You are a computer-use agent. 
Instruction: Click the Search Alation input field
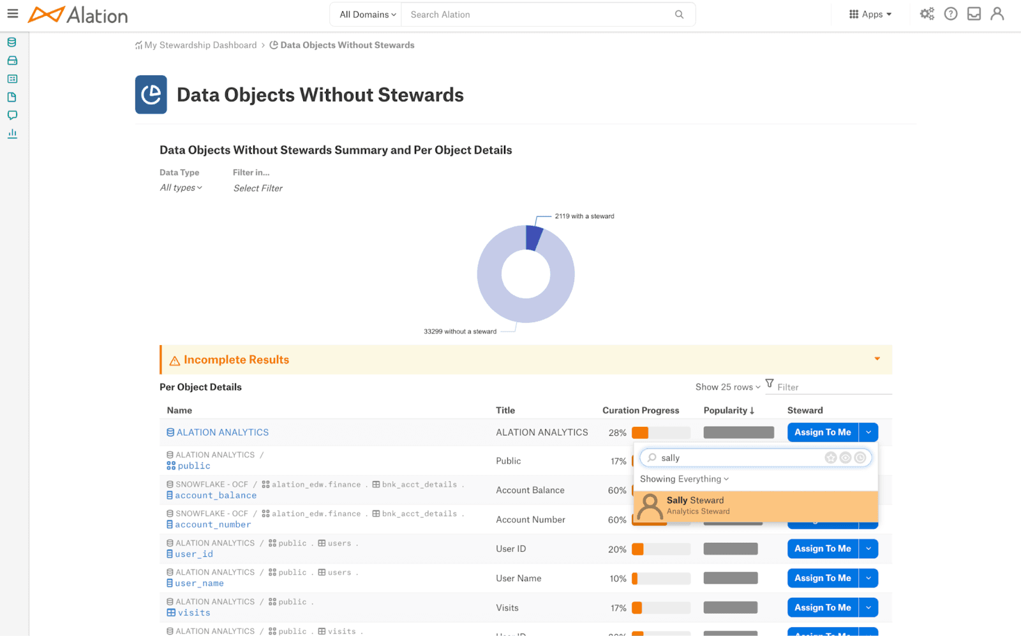[539, 15]
